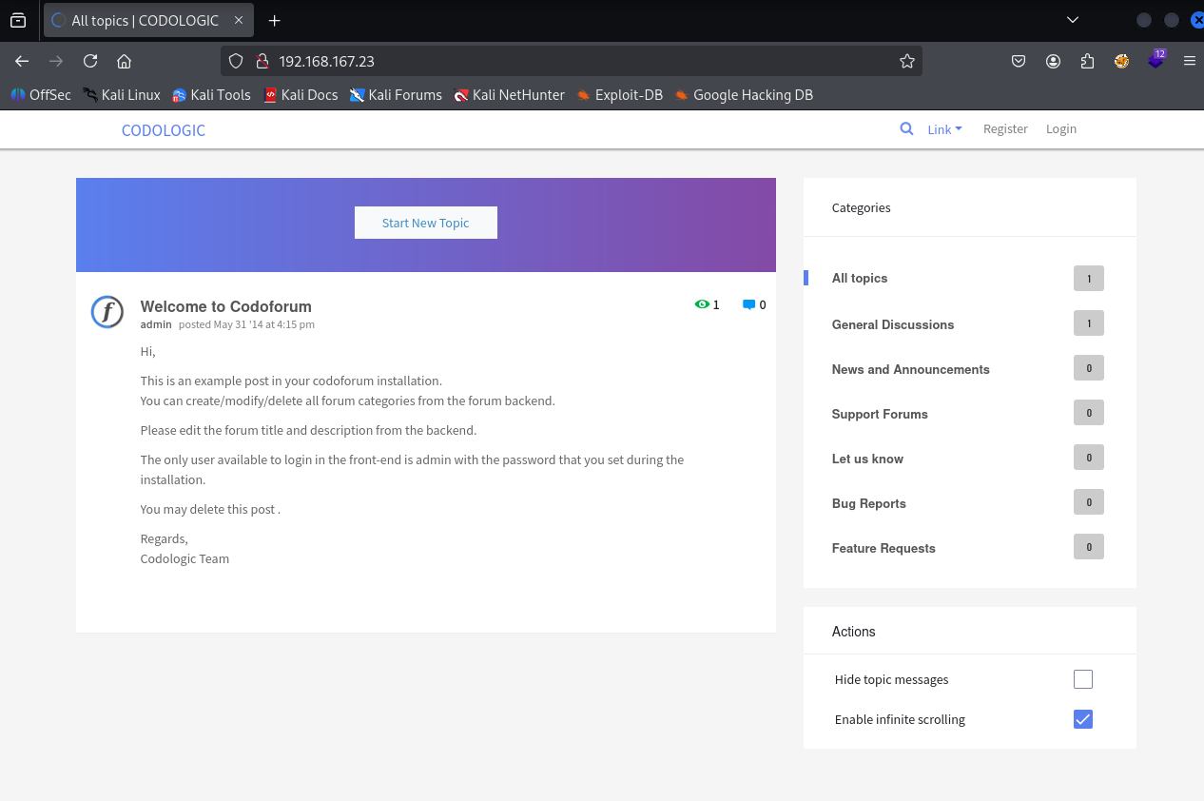
Task: Click the forum search magnifier icon
Action: [x=906, y=129]
